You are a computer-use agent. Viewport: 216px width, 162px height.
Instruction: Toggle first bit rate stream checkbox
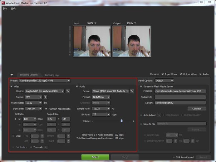tap(19, 119)
